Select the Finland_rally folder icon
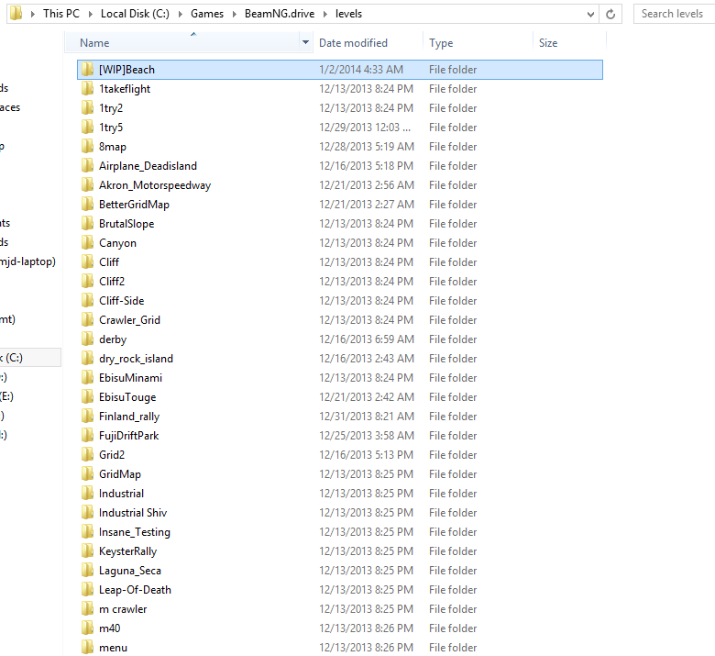Viewport: 715px width, 656px height. pyautogui.click(x=88, y=417)
